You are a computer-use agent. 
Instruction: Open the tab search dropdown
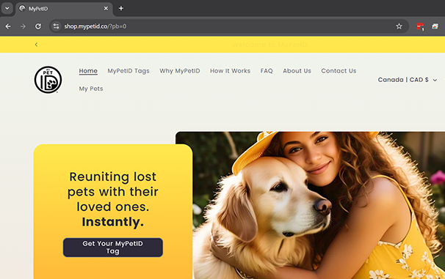(7, 8)
